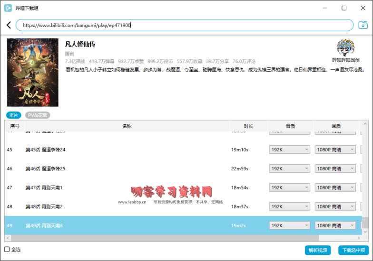Select row 第45话 魔道争锋24
The width and height of the screenshot is (373, 261).
(183, 150)
